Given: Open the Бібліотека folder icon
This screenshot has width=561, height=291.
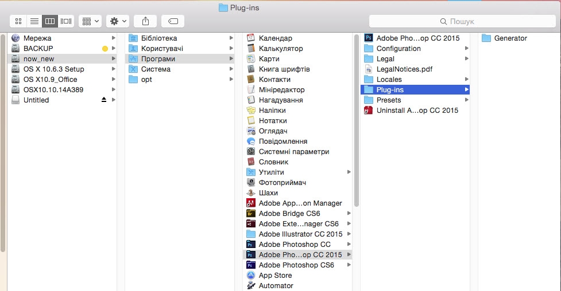Looking at the screenshot, I should coord(133,38).
